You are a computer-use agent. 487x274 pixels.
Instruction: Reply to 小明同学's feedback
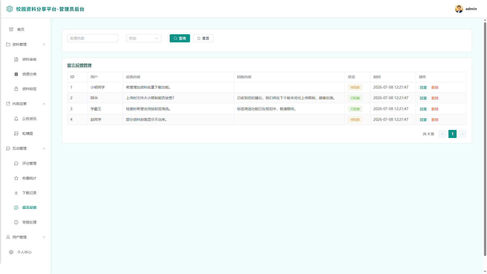coord(423,88)
